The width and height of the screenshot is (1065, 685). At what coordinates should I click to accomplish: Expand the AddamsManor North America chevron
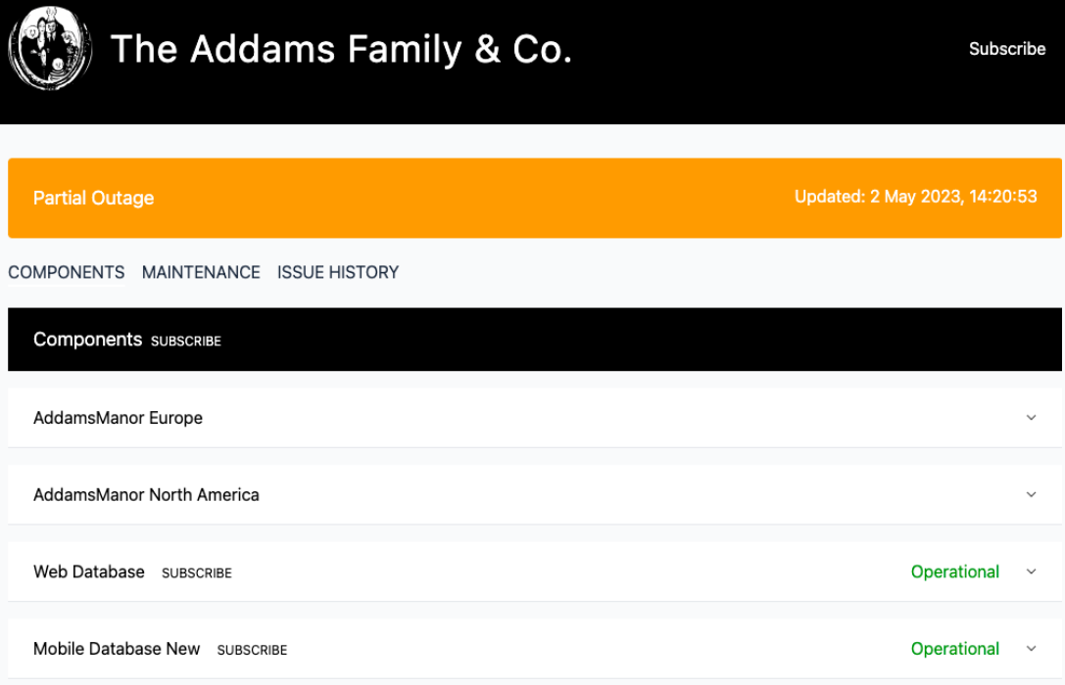tap(1031, 495)
